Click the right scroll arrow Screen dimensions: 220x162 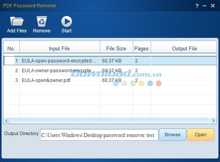pos(213,121)
